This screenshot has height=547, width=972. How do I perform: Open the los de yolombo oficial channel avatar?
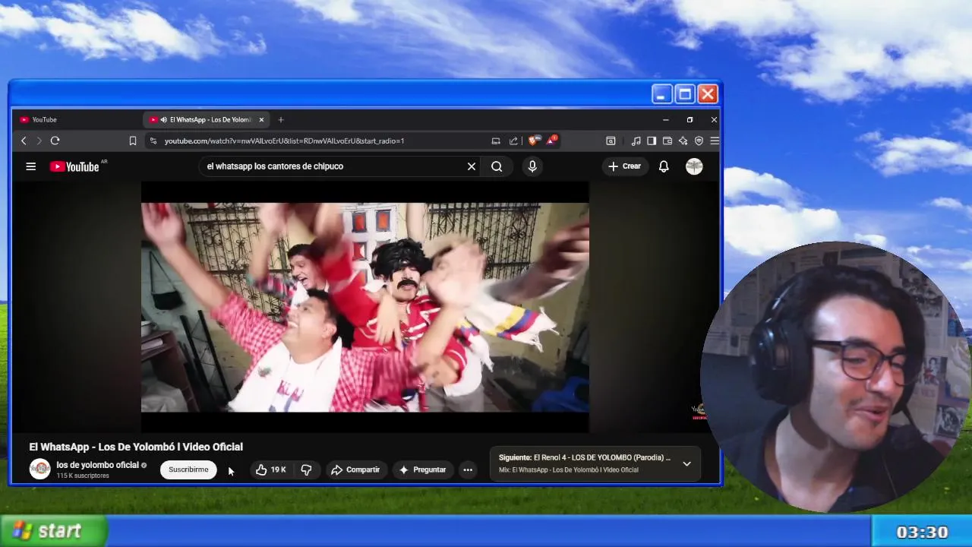click(39, 470)
